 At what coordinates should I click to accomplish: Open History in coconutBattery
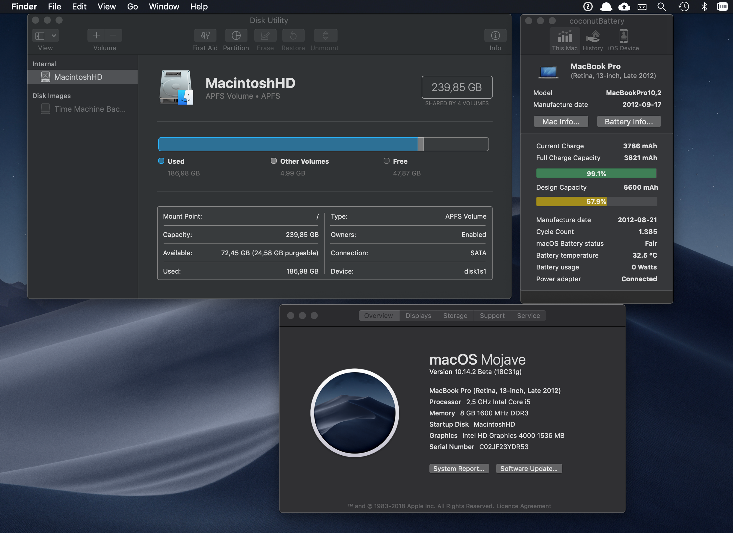(592, 40)
